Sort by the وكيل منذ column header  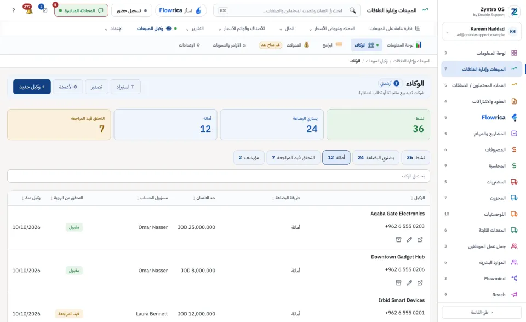31,198
